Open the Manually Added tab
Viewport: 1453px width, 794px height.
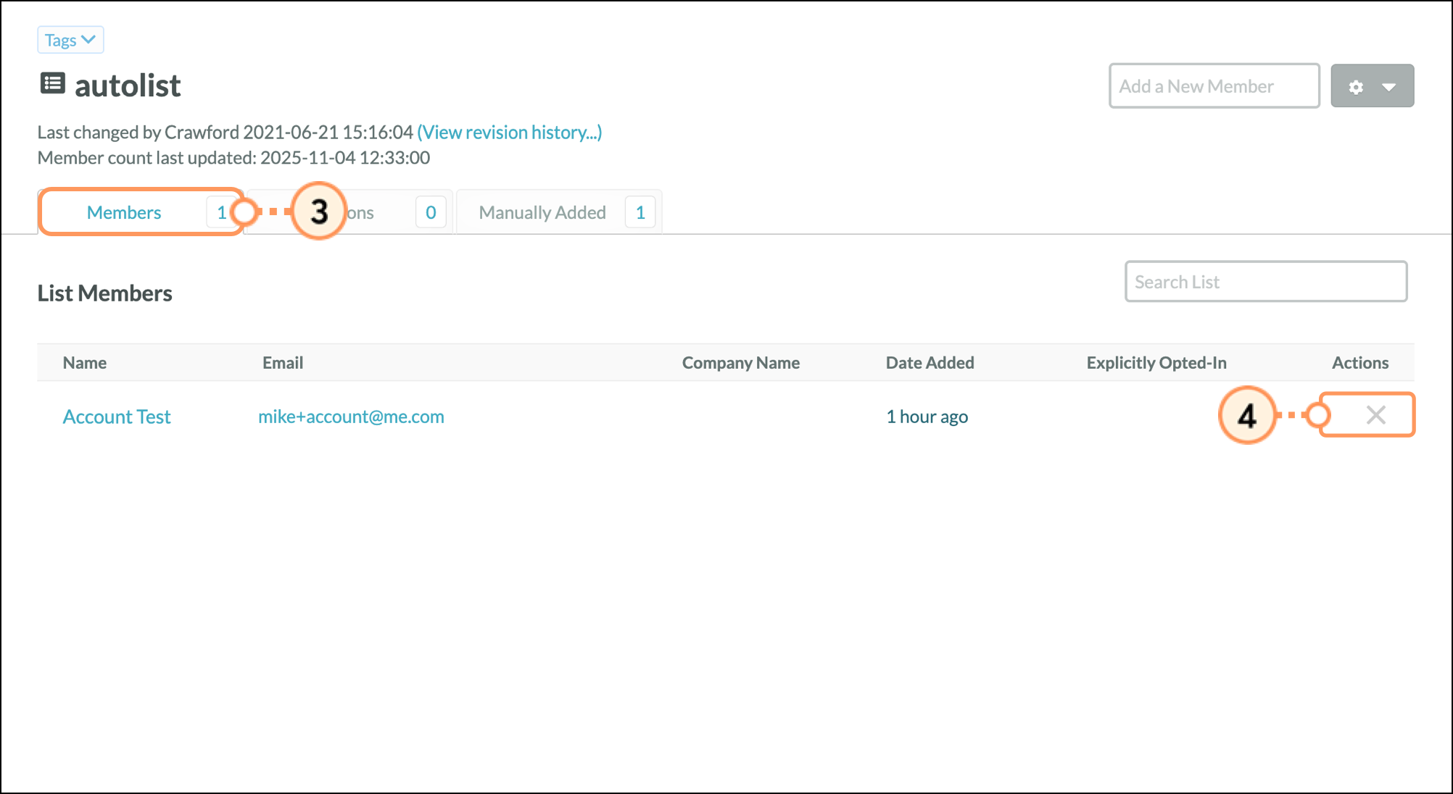pos(542,212)
